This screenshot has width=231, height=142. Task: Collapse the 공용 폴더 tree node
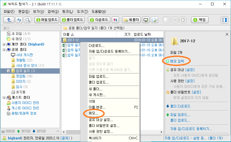(x=4, y=49)
